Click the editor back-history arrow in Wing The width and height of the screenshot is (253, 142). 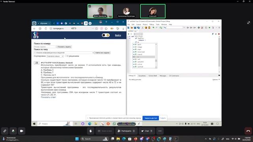(128, 34)
